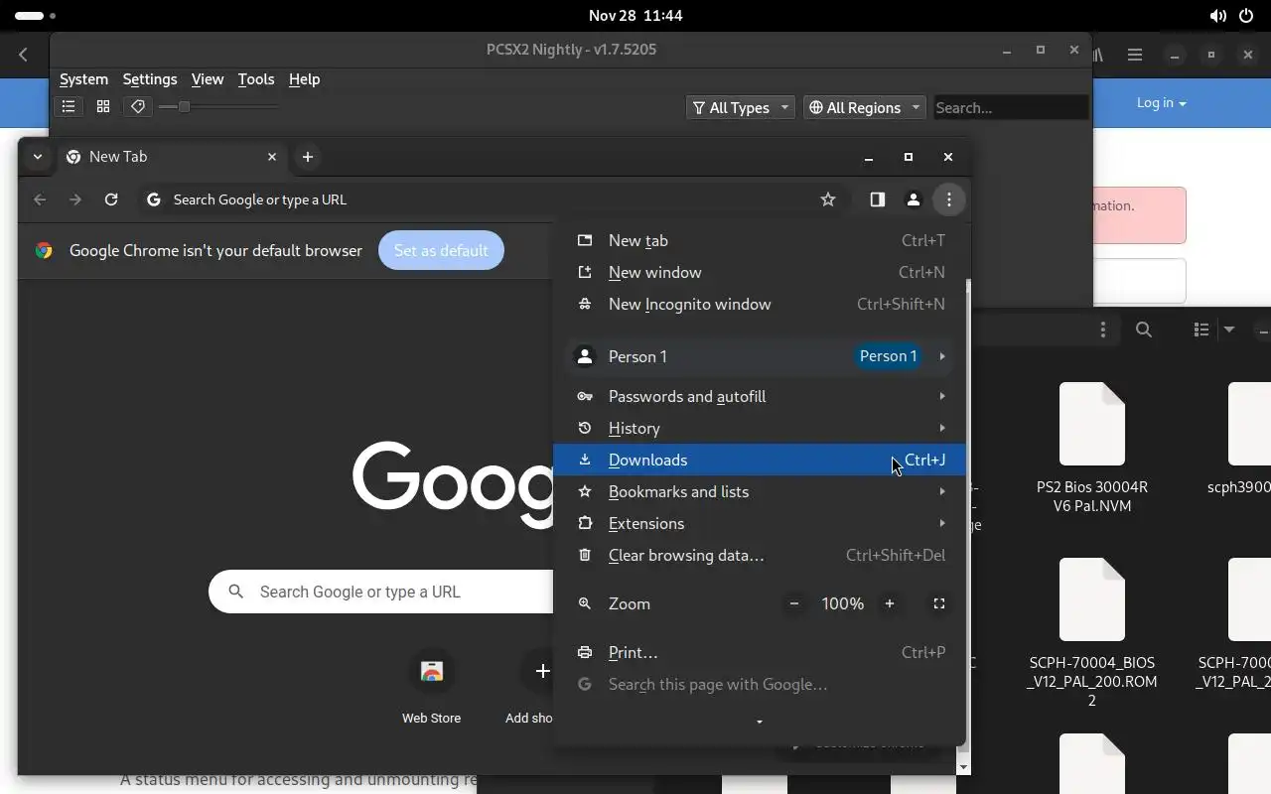This screenshot has width=1271, height=794.
Task: Click the file manager search icon
Action: 1144,330
